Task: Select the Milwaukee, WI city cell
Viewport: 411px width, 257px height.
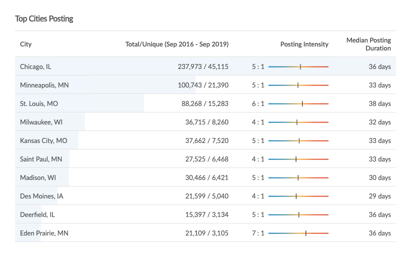Action: tap(41, 122)
